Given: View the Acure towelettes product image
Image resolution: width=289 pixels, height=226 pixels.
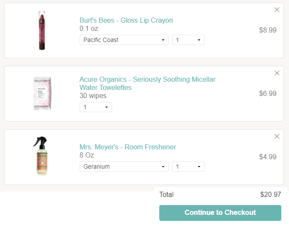Looking at the screenshot, I should (x=42, y=93).
